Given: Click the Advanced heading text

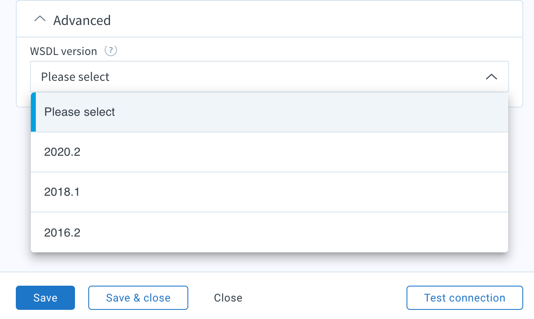Looking at the screenshot, I should click(x=82, y=20).
